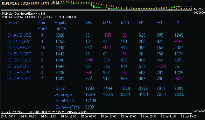
Task: Click the D1 average value 923.2
Action: 179,94
